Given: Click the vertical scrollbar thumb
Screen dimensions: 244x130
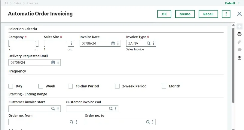Looking at the screenshot, I should pos(233,66).
